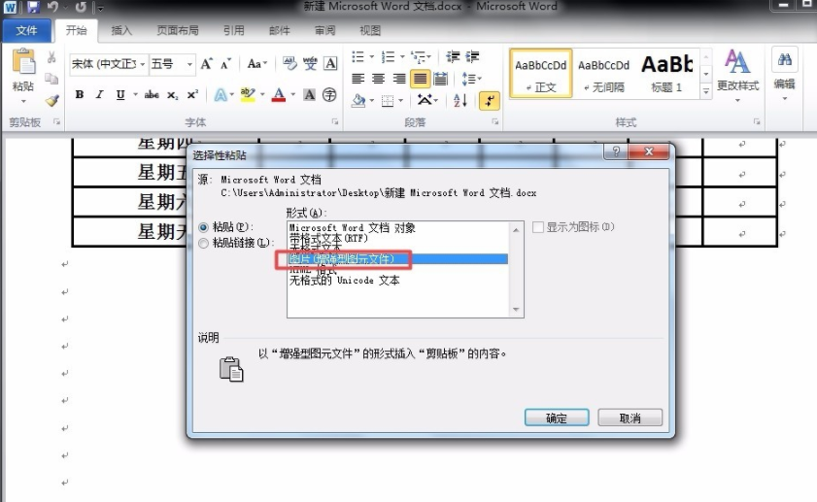This screenshot has height=502, width=817.
Task: Sort with the A-Z icon
Action: [x=460, y=100]
